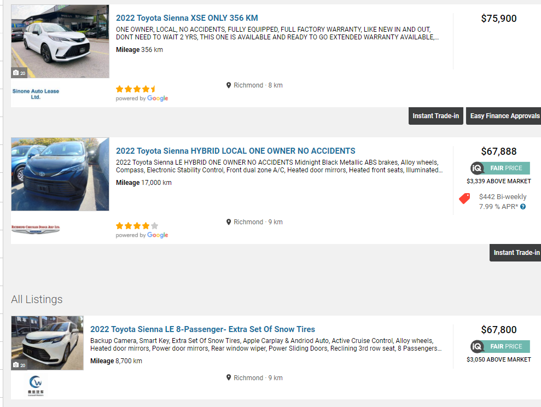Click the iQ Fair Price badge on $67,888
The height and width of the screenshot is (407, 541).
pyautogui.click(x=500, y=168)
